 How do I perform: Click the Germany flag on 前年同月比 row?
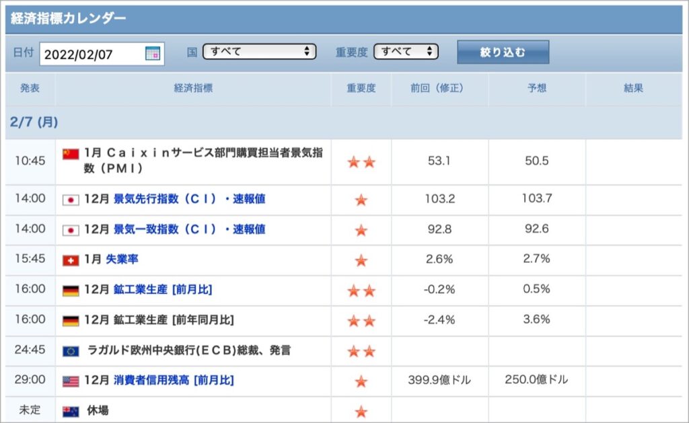click(x=70, y=321)
